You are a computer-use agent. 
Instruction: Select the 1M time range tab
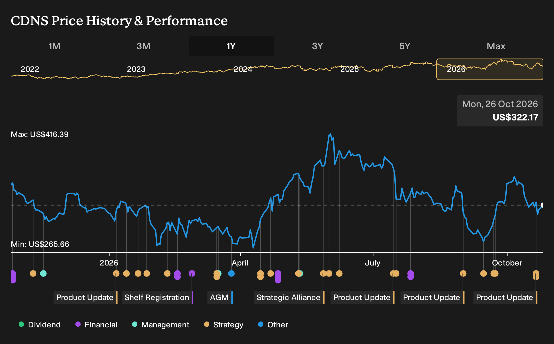[54, 46]
